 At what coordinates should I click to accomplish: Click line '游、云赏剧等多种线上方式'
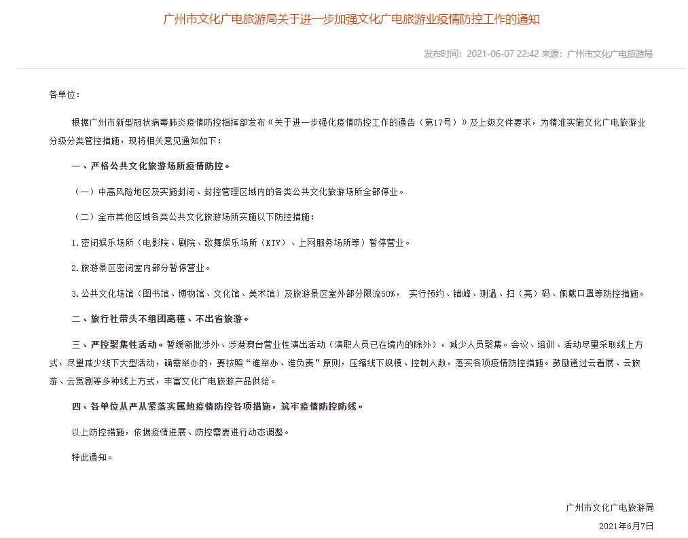pyautogui.click(x=162, y=381)
